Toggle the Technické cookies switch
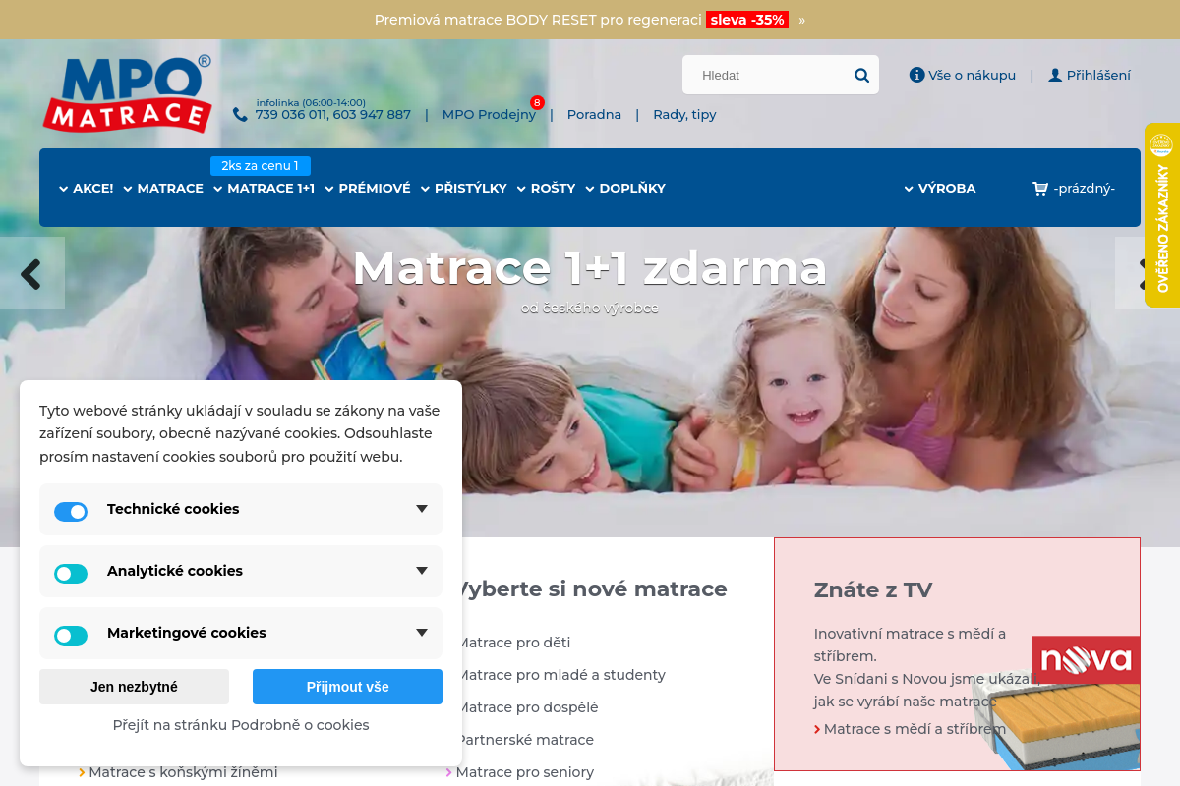The width and height of the screenshot is (1180, 786). [x=71, y=511]
